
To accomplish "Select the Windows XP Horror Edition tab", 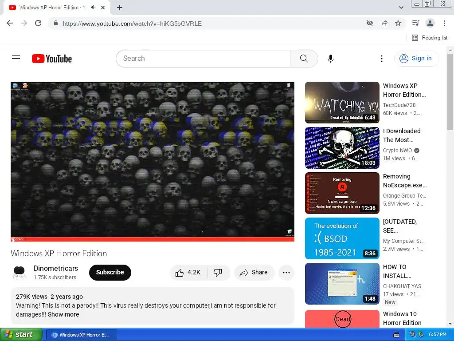I will click(52, 8).
